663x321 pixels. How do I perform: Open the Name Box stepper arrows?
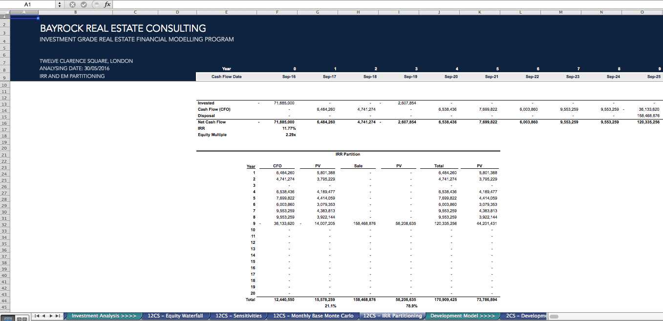60,4
